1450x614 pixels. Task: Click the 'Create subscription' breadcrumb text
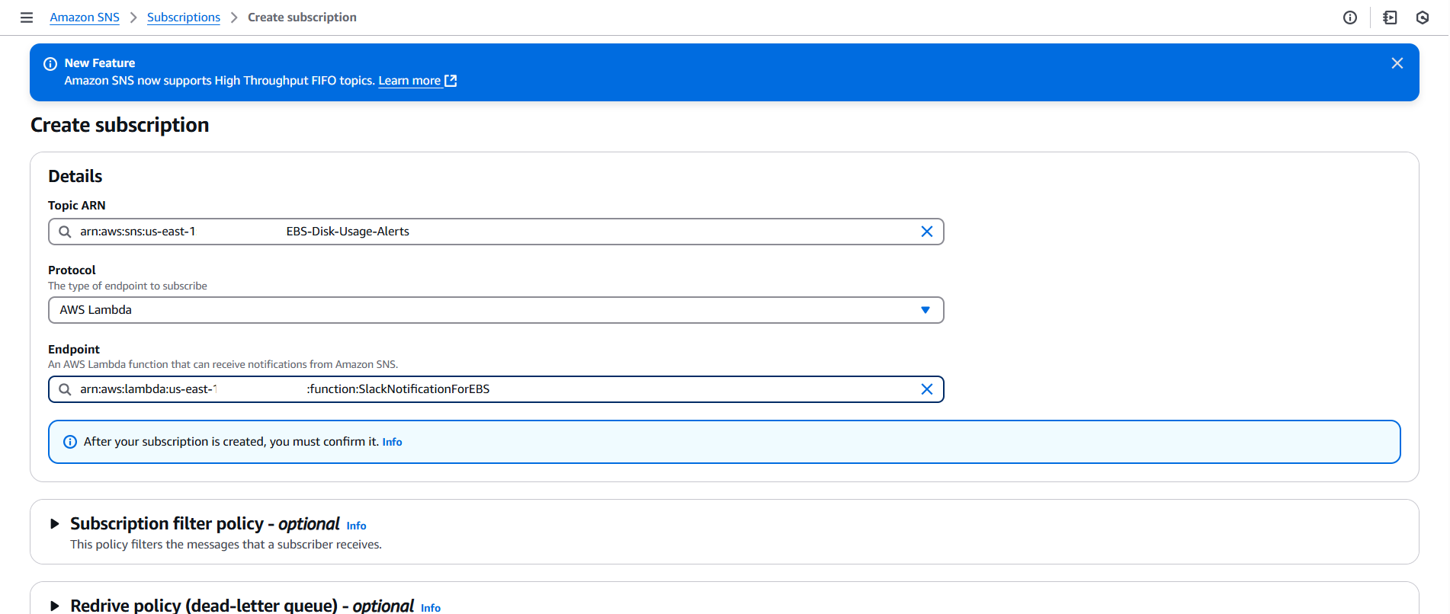[302, 18]
